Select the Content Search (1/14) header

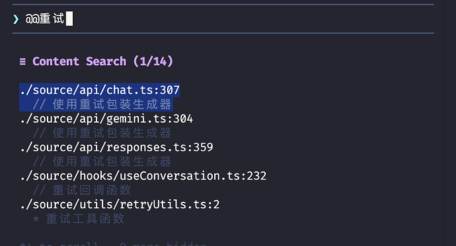point(96,61)
